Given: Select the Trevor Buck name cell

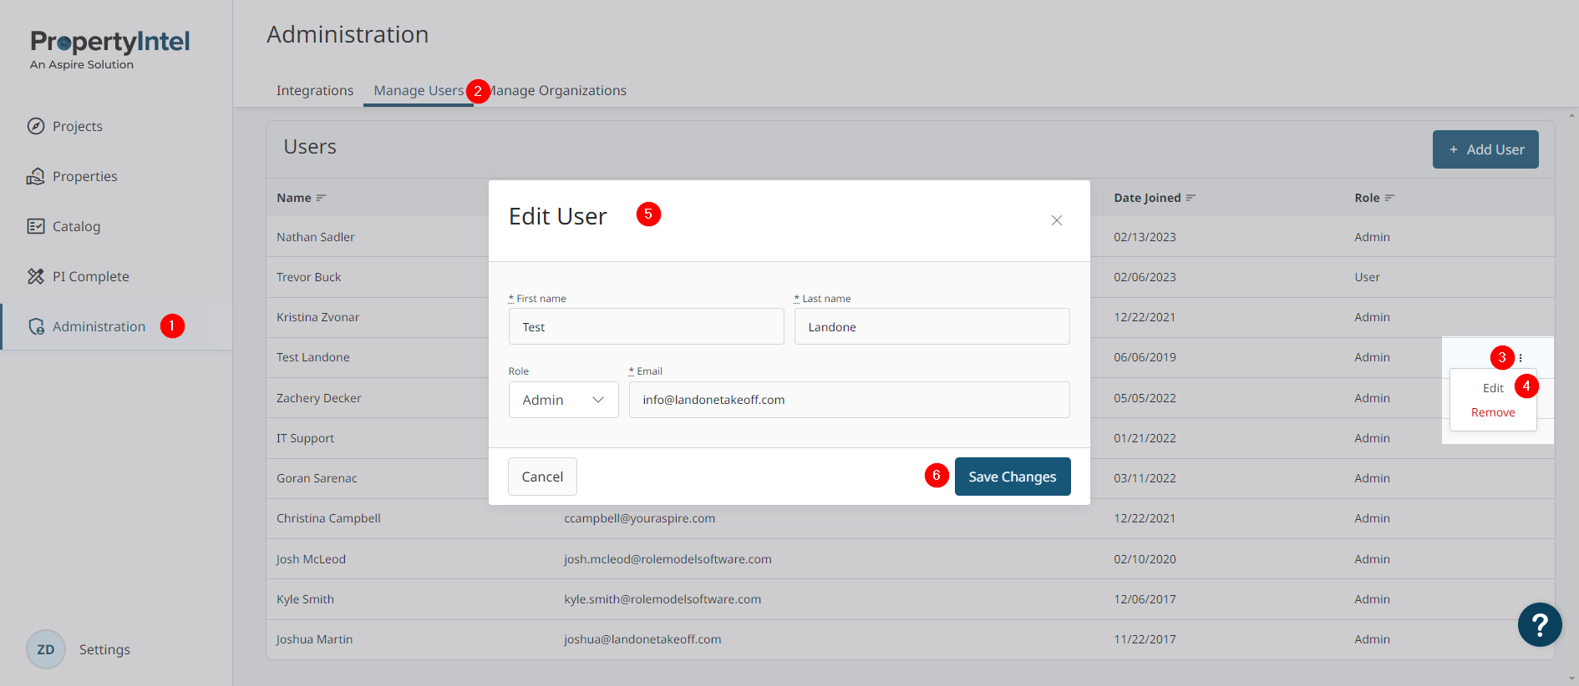Looking at the screenshot, I should point(309,277).
